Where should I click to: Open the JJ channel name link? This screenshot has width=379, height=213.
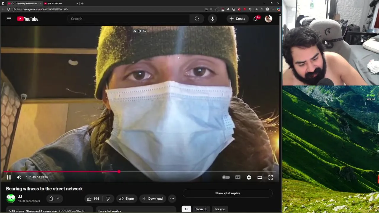(x=20, y=197)
